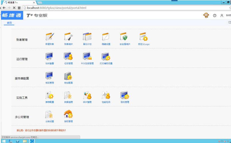
Task: Open 站点查看 site view icon
Action: click(x=50, y=56)
